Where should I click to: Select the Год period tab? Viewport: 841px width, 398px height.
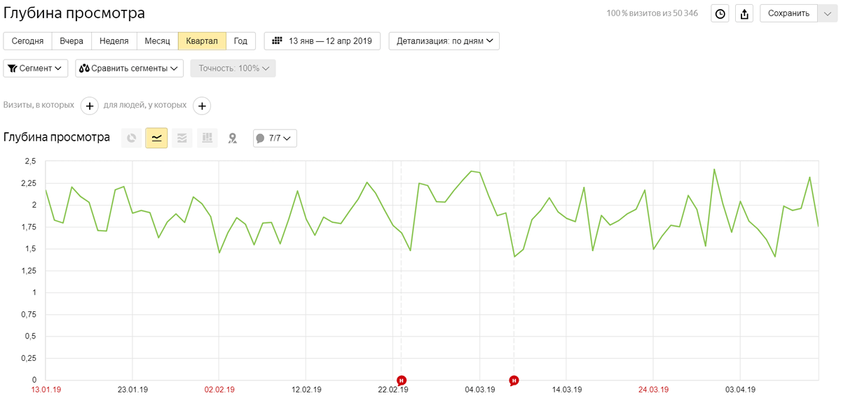tap(240, 41)
